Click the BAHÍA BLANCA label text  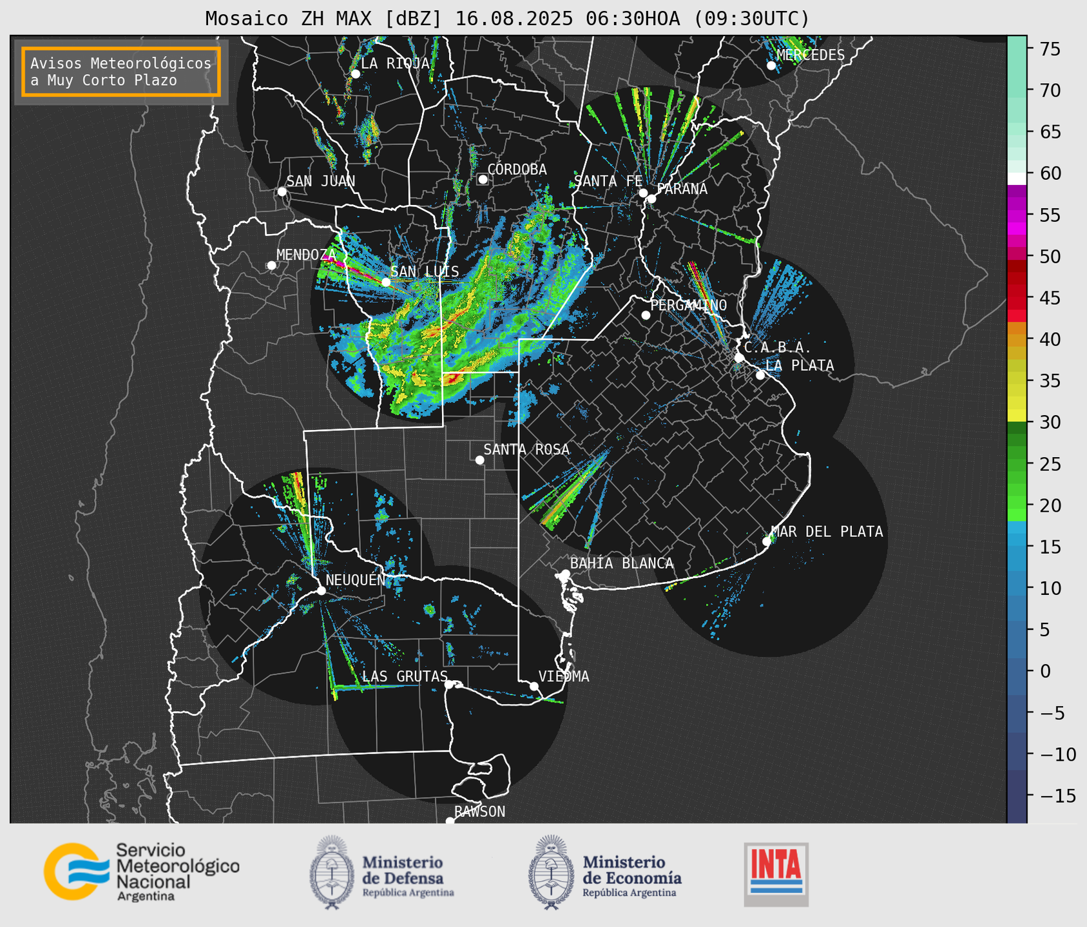coord(622,563)
